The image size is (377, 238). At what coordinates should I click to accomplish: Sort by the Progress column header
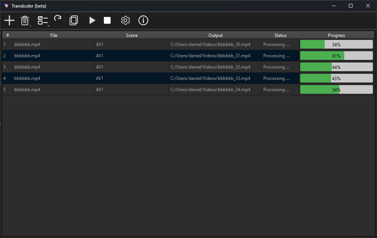coord(336,35)
